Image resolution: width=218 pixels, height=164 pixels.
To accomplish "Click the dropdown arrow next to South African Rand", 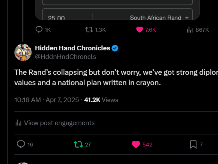I will point(187,18).
